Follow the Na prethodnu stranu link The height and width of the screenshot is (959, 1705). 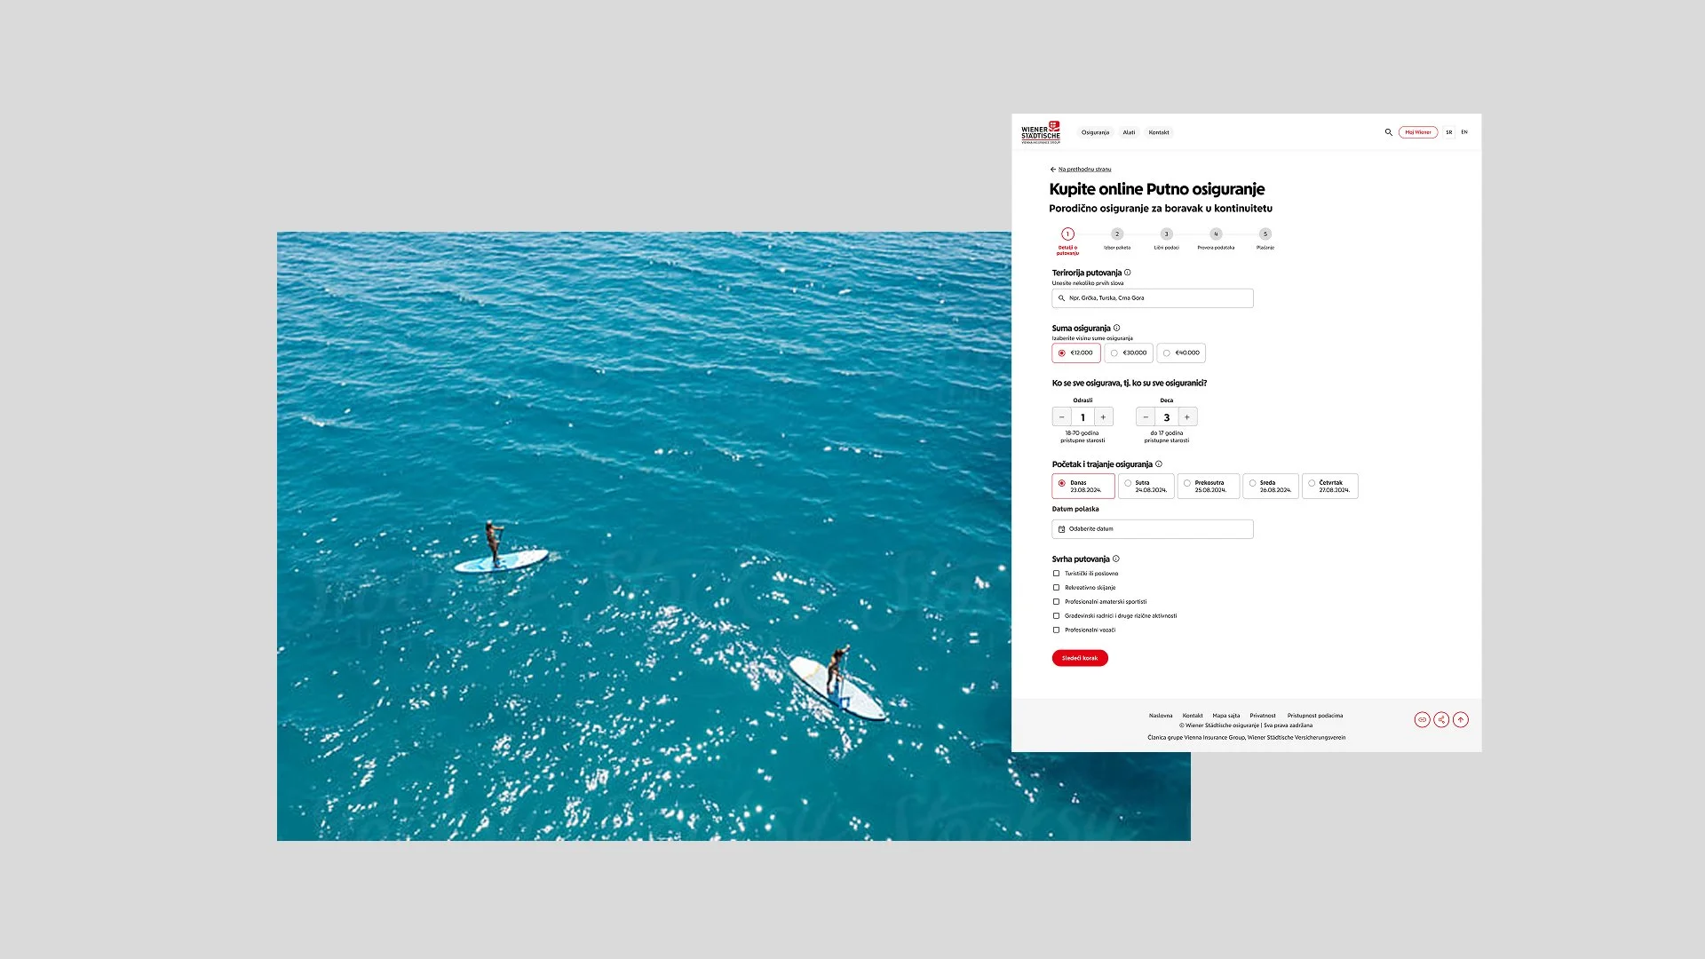tap(1083, 169)
